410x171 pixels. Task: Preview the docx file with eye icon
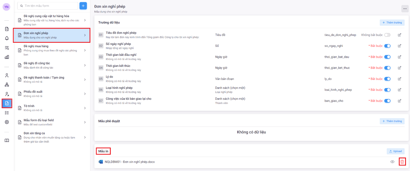tap(392, 162)
